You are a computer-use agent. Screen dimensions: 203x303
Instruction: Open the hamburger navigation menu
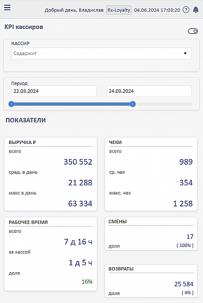point(8,8)
